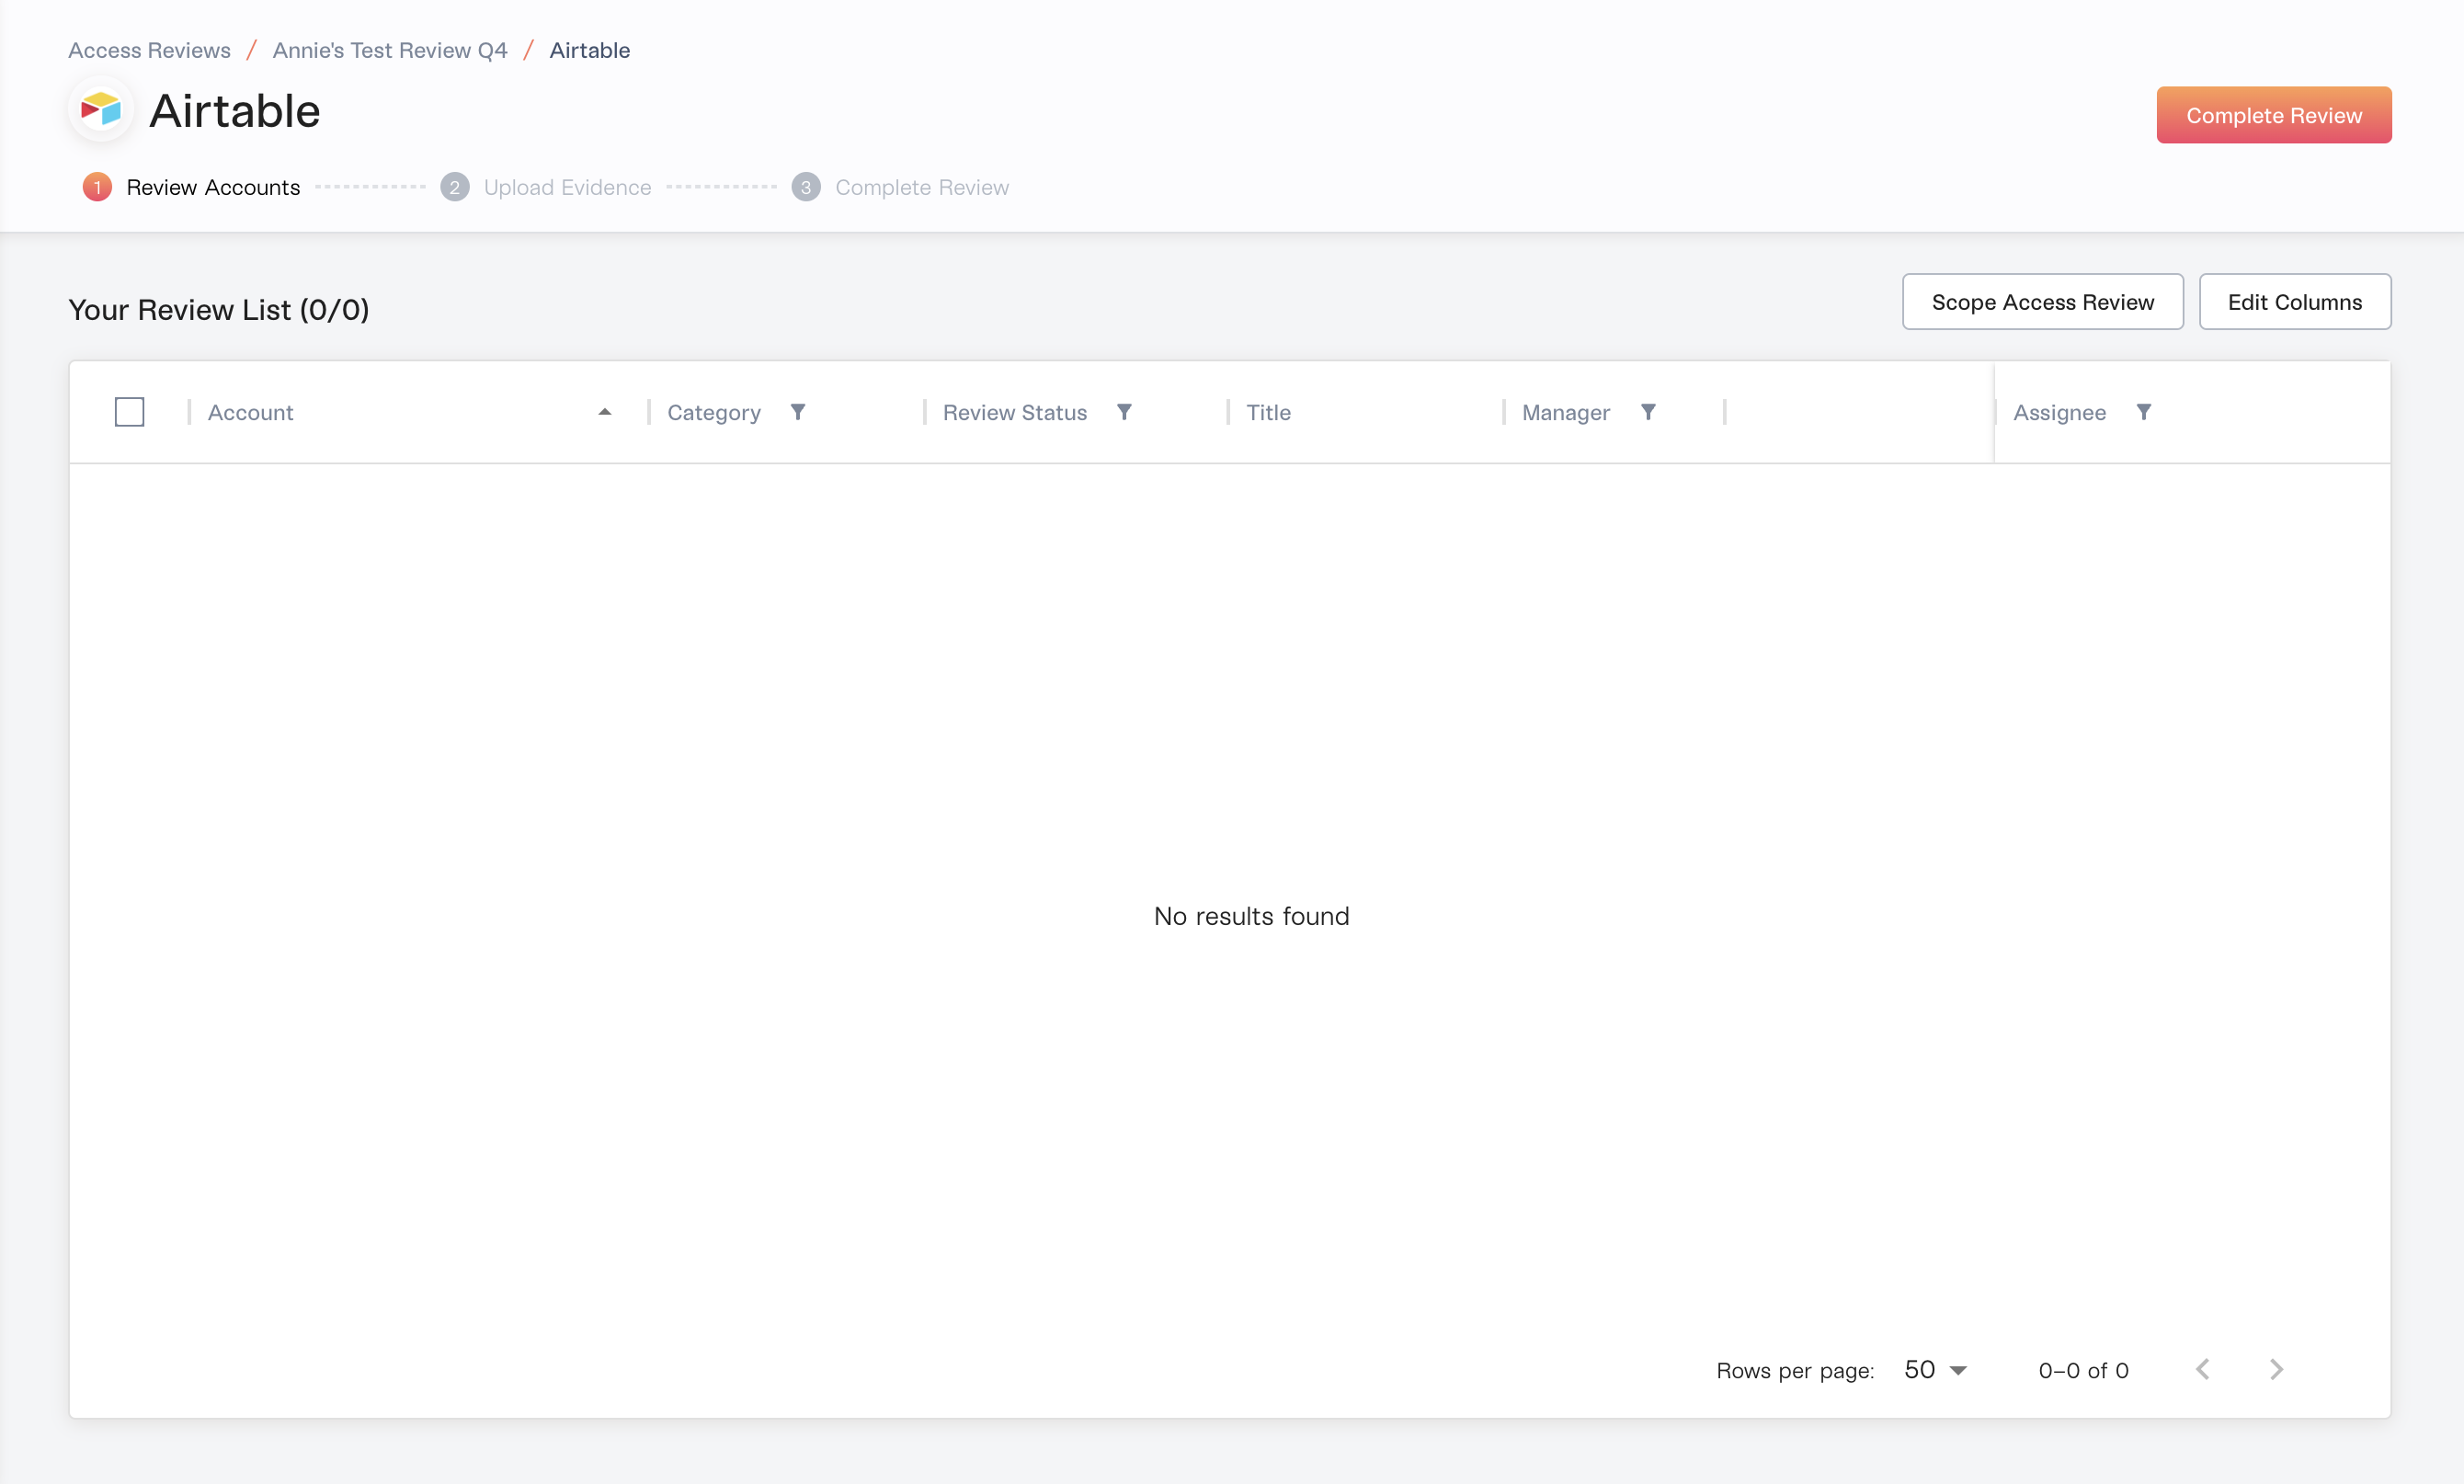
Task: Click the Review Status column header
Action: point(1014,412)
